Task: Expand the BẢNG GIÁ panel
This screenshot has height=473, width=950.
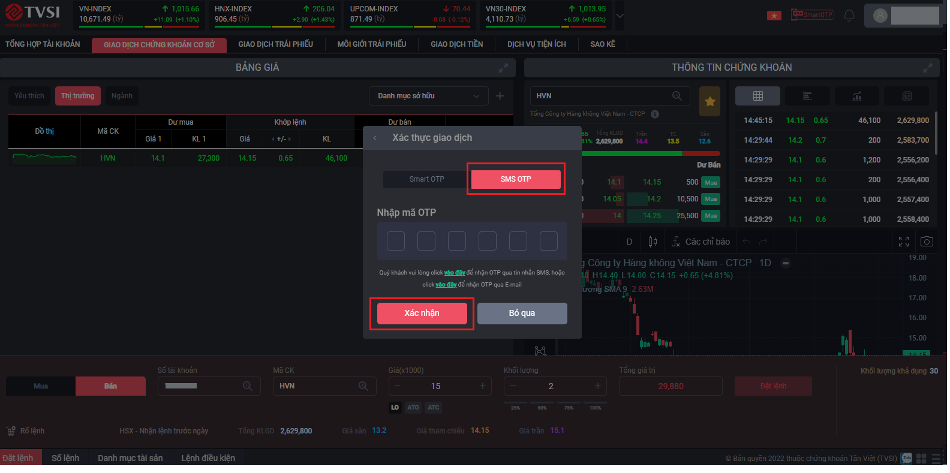Action: coord(503,68)
